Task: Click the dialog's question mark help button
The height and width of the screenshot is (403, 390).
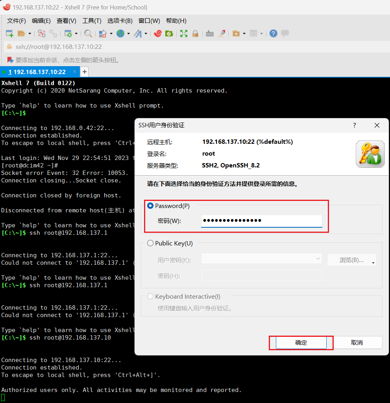Action: click(x=354, y=125)
